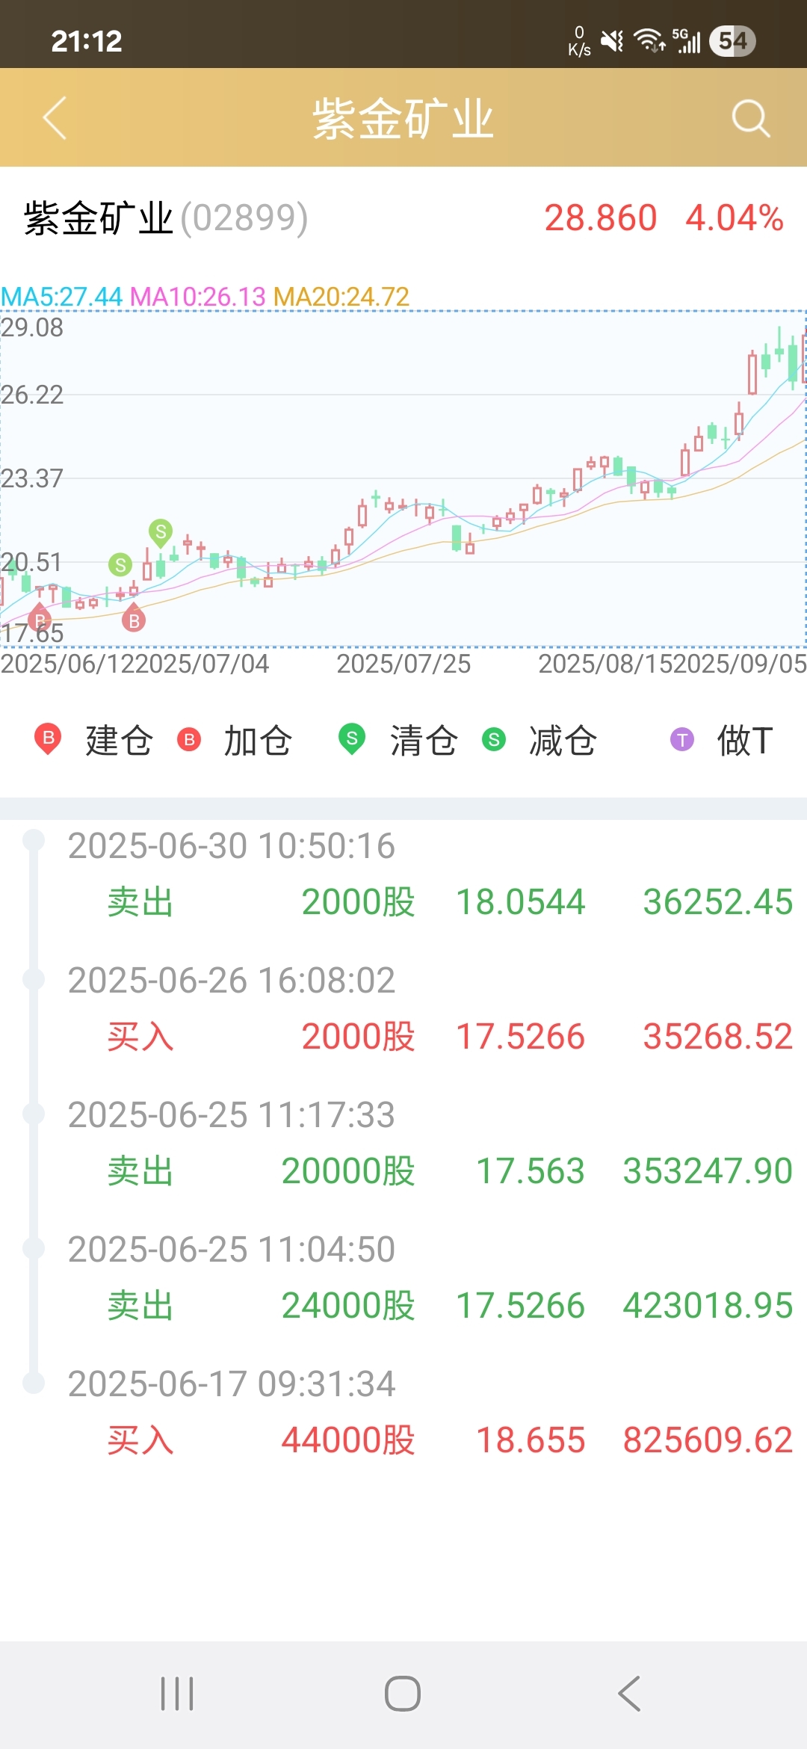The width and height of the screenshot is (807, 1749).
Task: Tap the back arrow in header
Action: (x=55, y=118)
